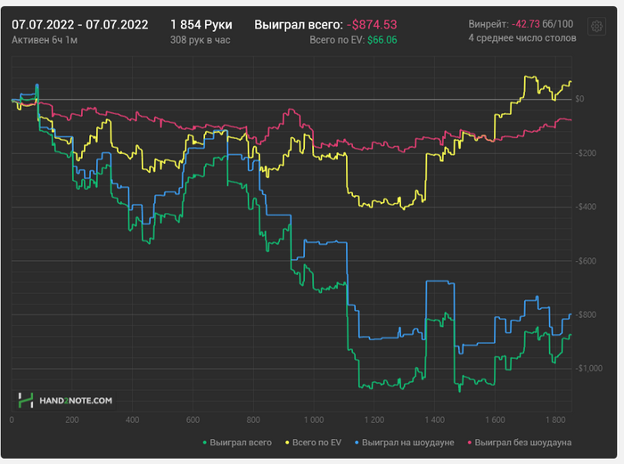Open the chart settings gear icon
This screenshot has height=464, width=624.
pos(596,27)
